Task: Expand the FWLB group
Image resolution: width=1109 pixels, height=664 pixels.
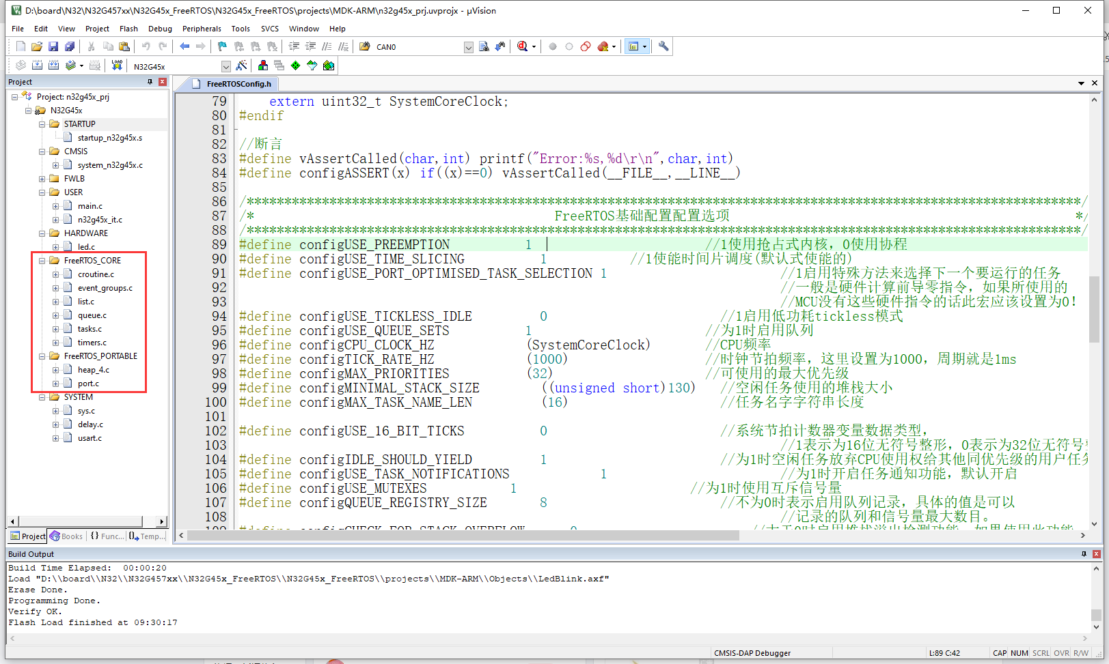Action: (42, 179)
